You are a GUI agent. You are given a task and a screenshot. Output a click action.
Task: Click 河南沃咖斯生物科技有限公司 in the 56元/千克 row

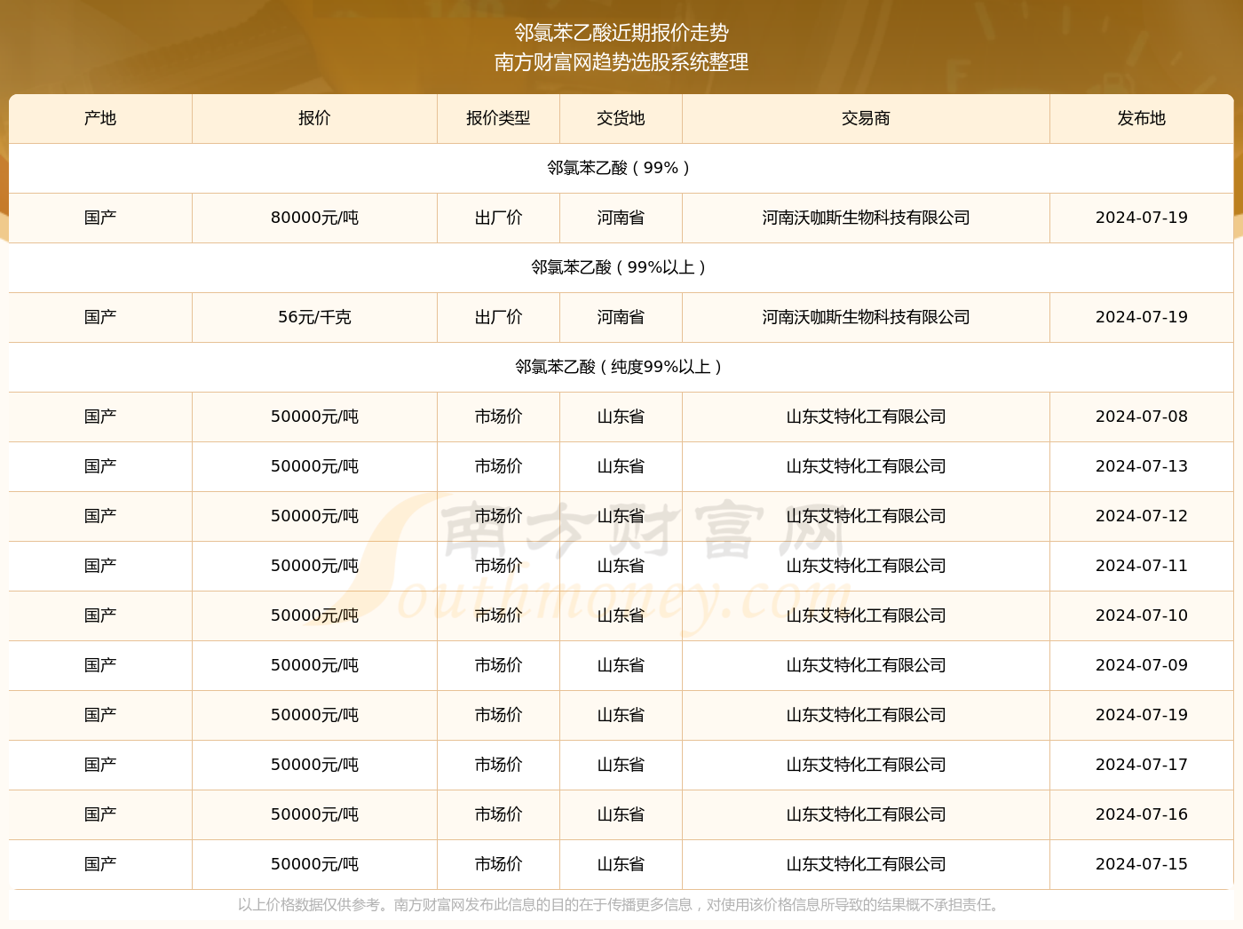866,317
